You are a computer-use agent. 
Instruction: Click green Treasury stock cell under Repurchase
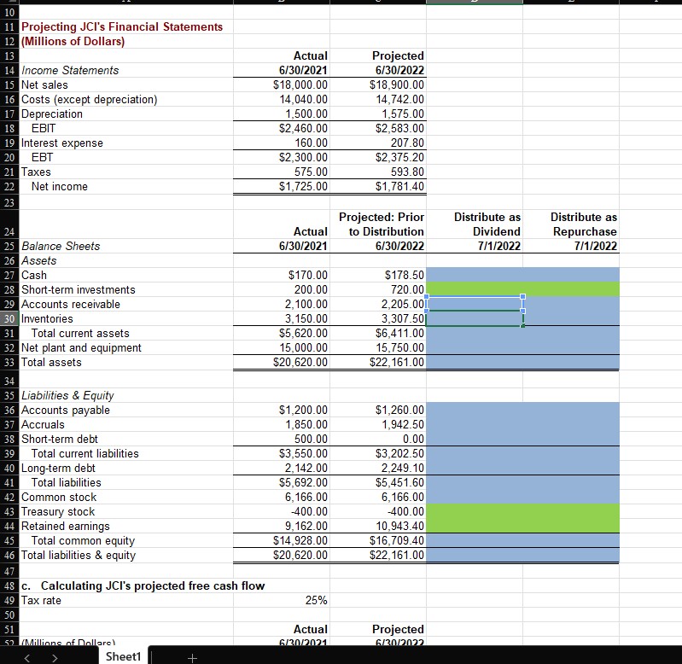(571, 512)
